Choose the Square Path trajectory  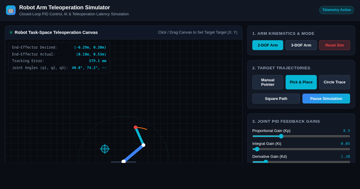point(276,98)
